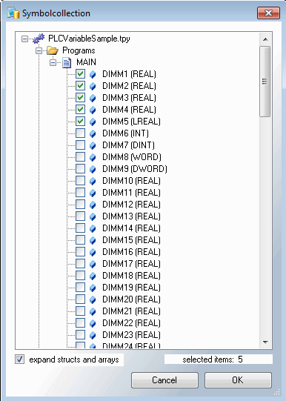The height and width of the screenshot is (401, 286).
Task: Click the scroll down arrow of the list
Action: pyautogui.click(x=265, y=342)
